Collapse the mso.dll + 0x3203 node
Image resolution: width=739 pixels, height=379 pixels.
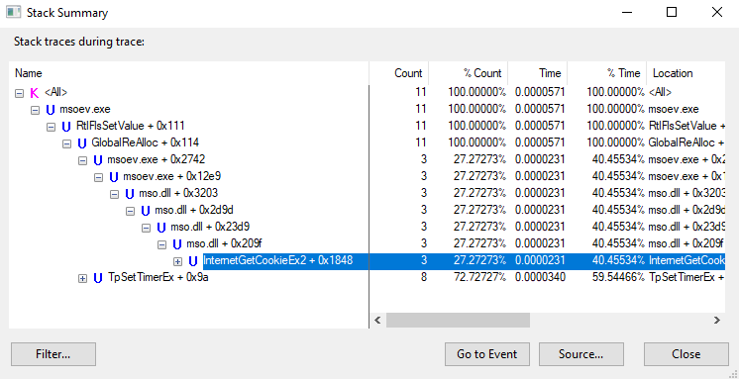tap(114, 194)
